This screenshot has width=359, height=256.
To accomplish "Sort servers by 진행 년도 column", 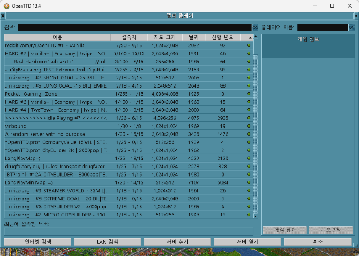I will point(223,37).
